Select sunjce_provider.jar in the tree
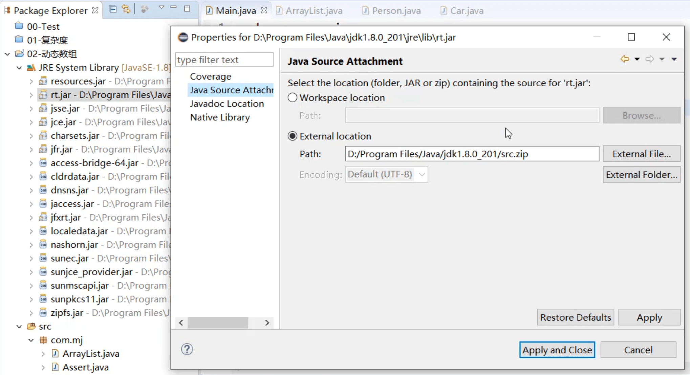 pyautogui.click(x=91, y=272)
